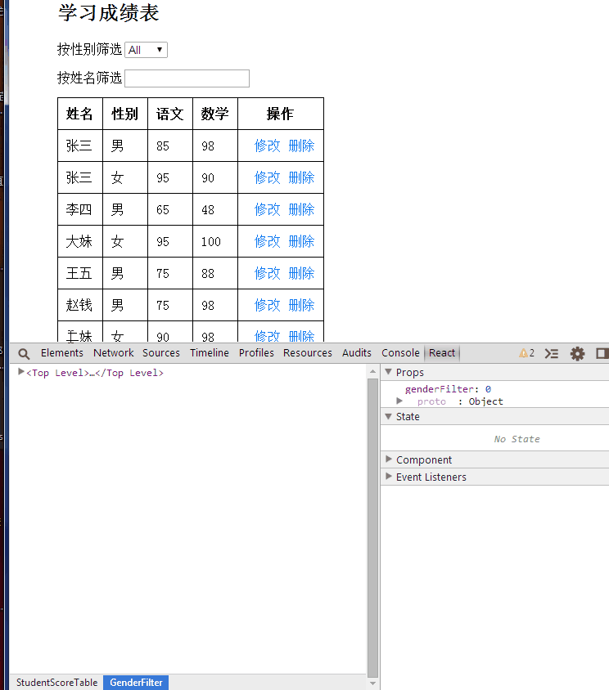The width and height of the screenshot is (609, 690).
Task: Select StudentScoreTable in the breadcrumb bar
Action: (56, 683)
